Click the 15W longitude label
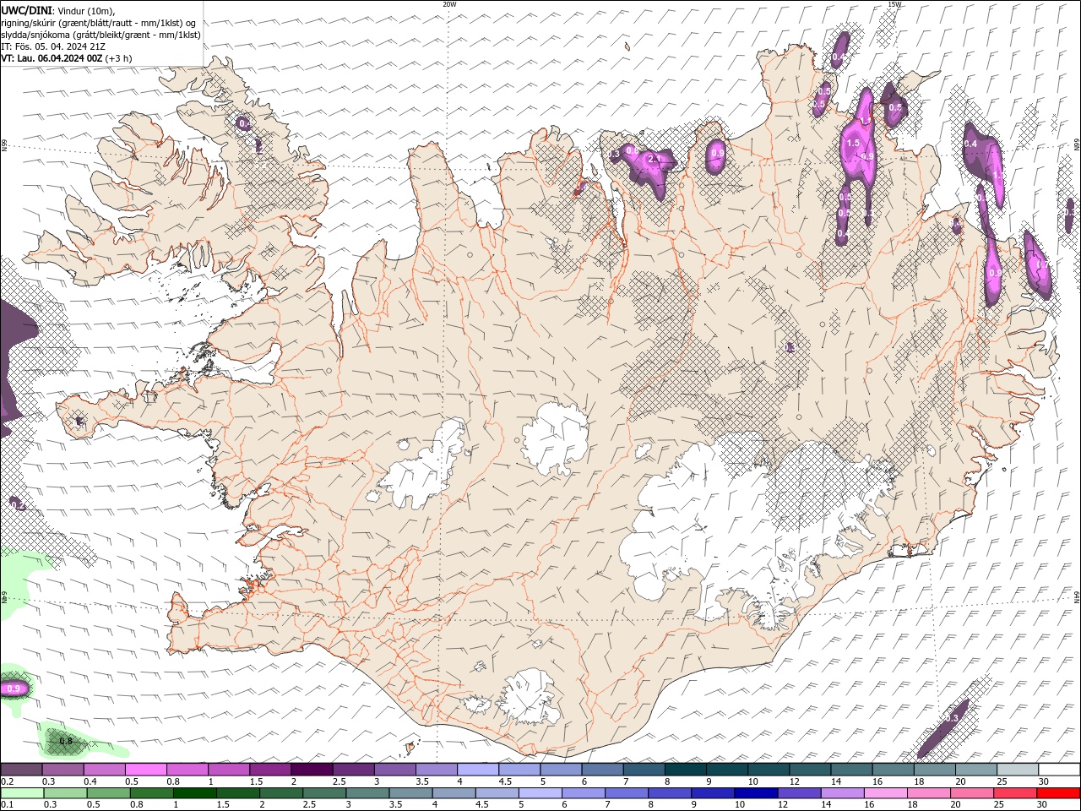This screenshot has height=811, width=1081. click(x=894, y=4)
